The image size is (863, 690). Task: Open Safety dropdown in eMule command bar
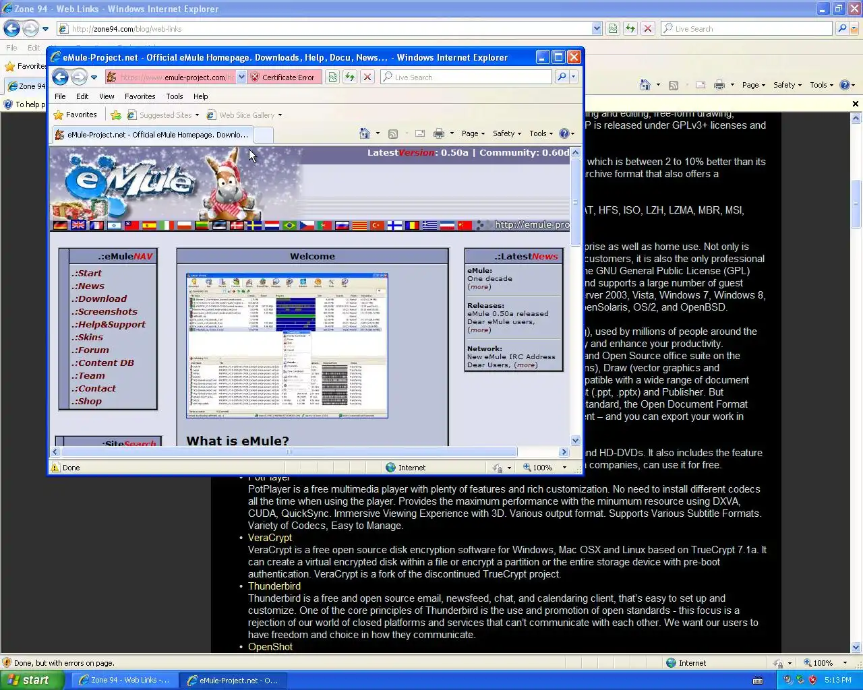507,133
